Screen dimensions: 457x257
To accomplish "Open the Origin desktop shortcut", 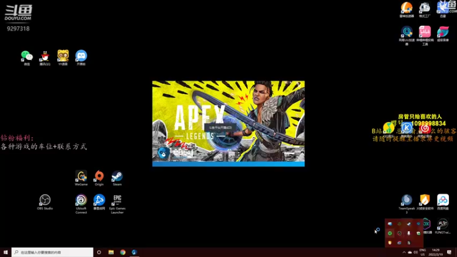I will (99, 178).
